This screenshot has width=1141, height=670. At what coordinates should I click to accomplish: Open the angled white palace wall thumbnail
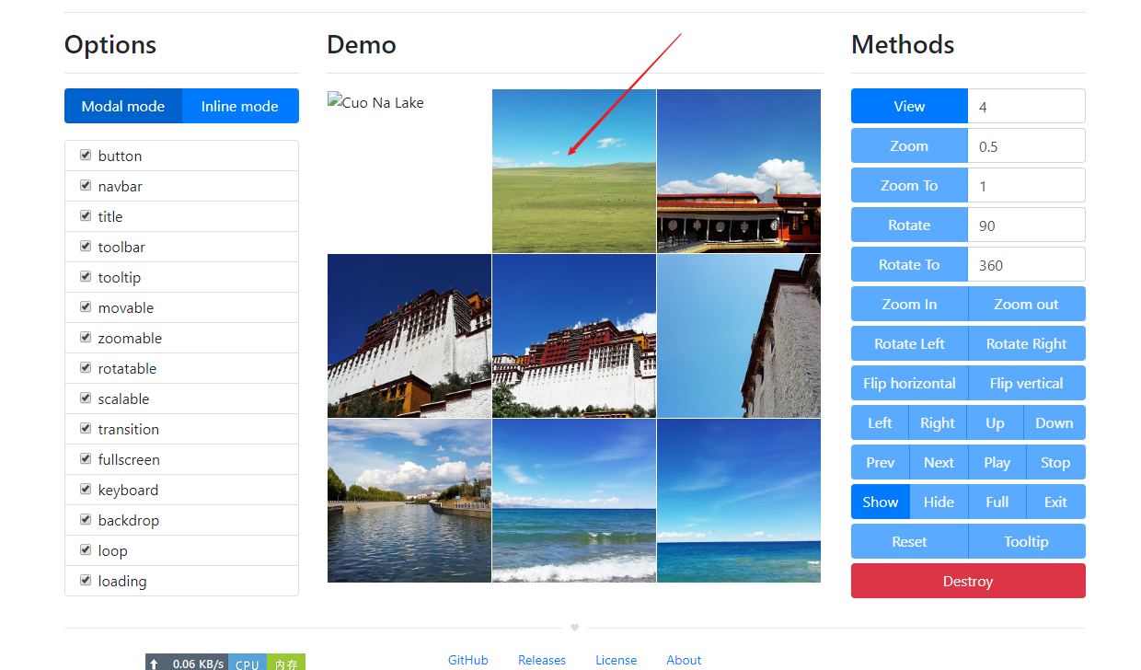(x=409, y=336)
